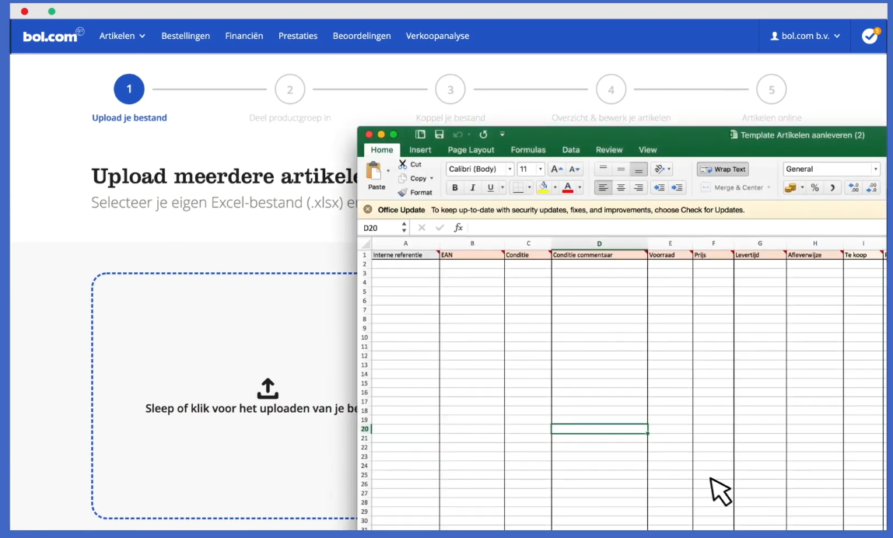This screenshot has width=893, height=538.
Task: Open Verkoopanalyse in bol.com navigation
Action: (437, 36)
